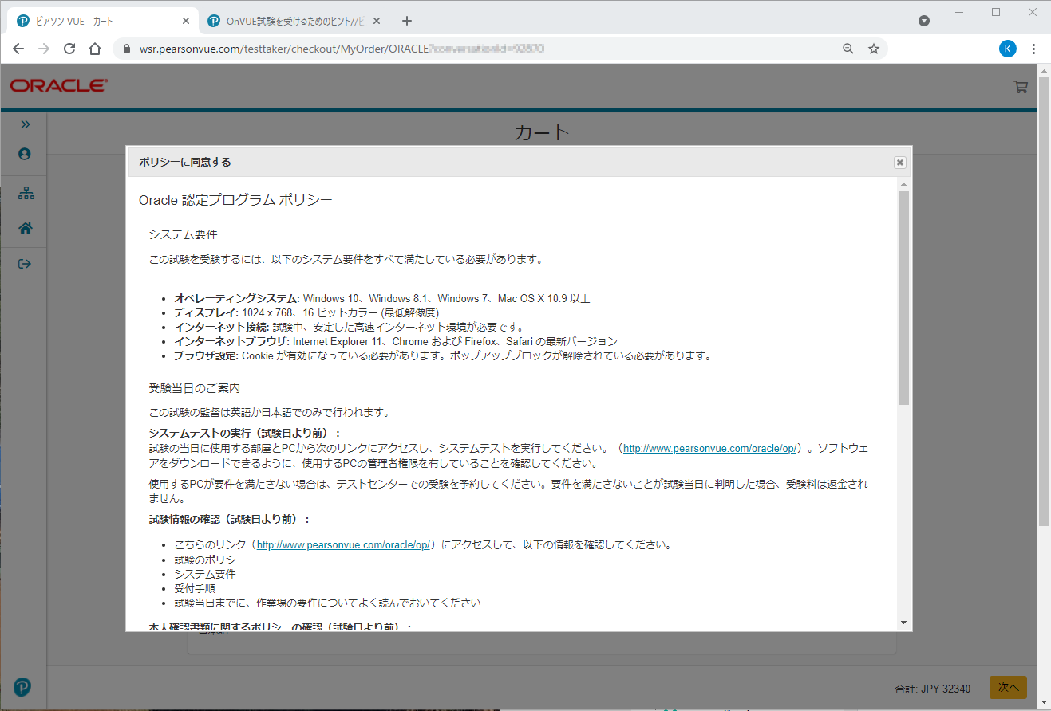Open pearsonvue.com link in システムテスト section
The width and height of the screenshot is (1051, 711).
click(709, 449)
